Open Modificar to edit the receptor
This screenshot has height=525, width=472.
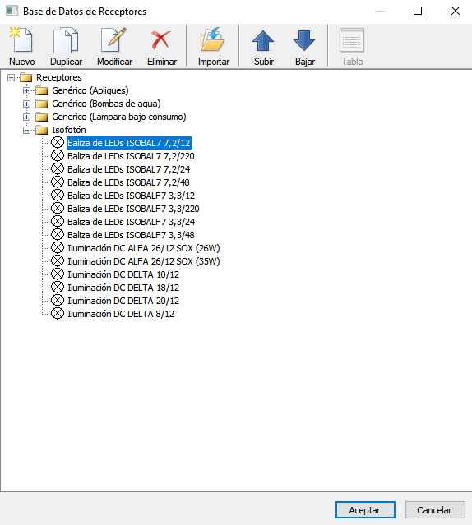114,47
